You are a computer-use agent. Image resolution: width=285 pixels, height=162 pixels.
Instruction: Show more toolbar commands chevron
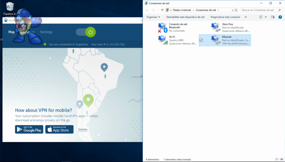click(x=245, y=17)
